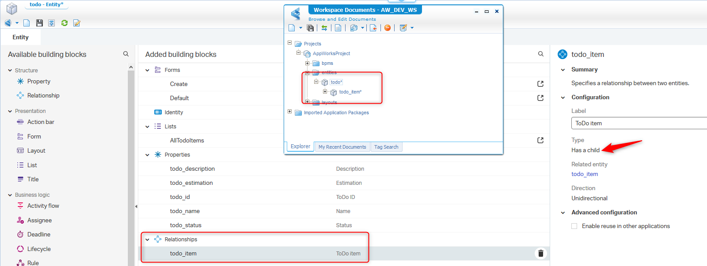Follow the todo_item related entity link

(584, 174)
